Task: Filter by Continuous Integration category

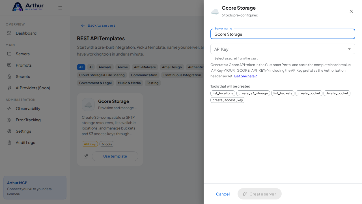Action: pyautogui.click(x=182, y=75)
